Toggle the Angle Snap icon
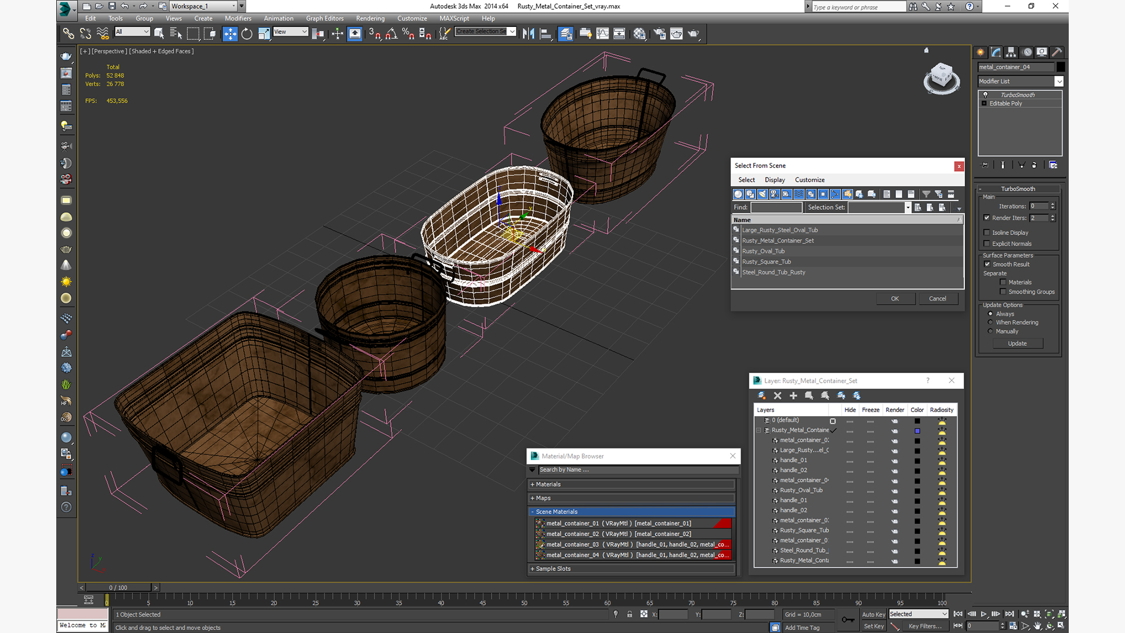 point(391,33)
